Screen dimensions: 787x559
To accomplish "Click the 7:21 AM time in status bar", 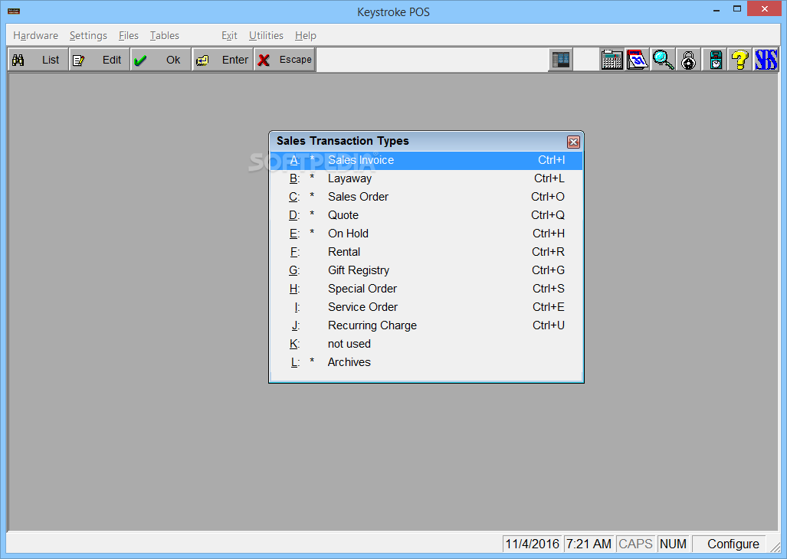I will coord(589,544).
